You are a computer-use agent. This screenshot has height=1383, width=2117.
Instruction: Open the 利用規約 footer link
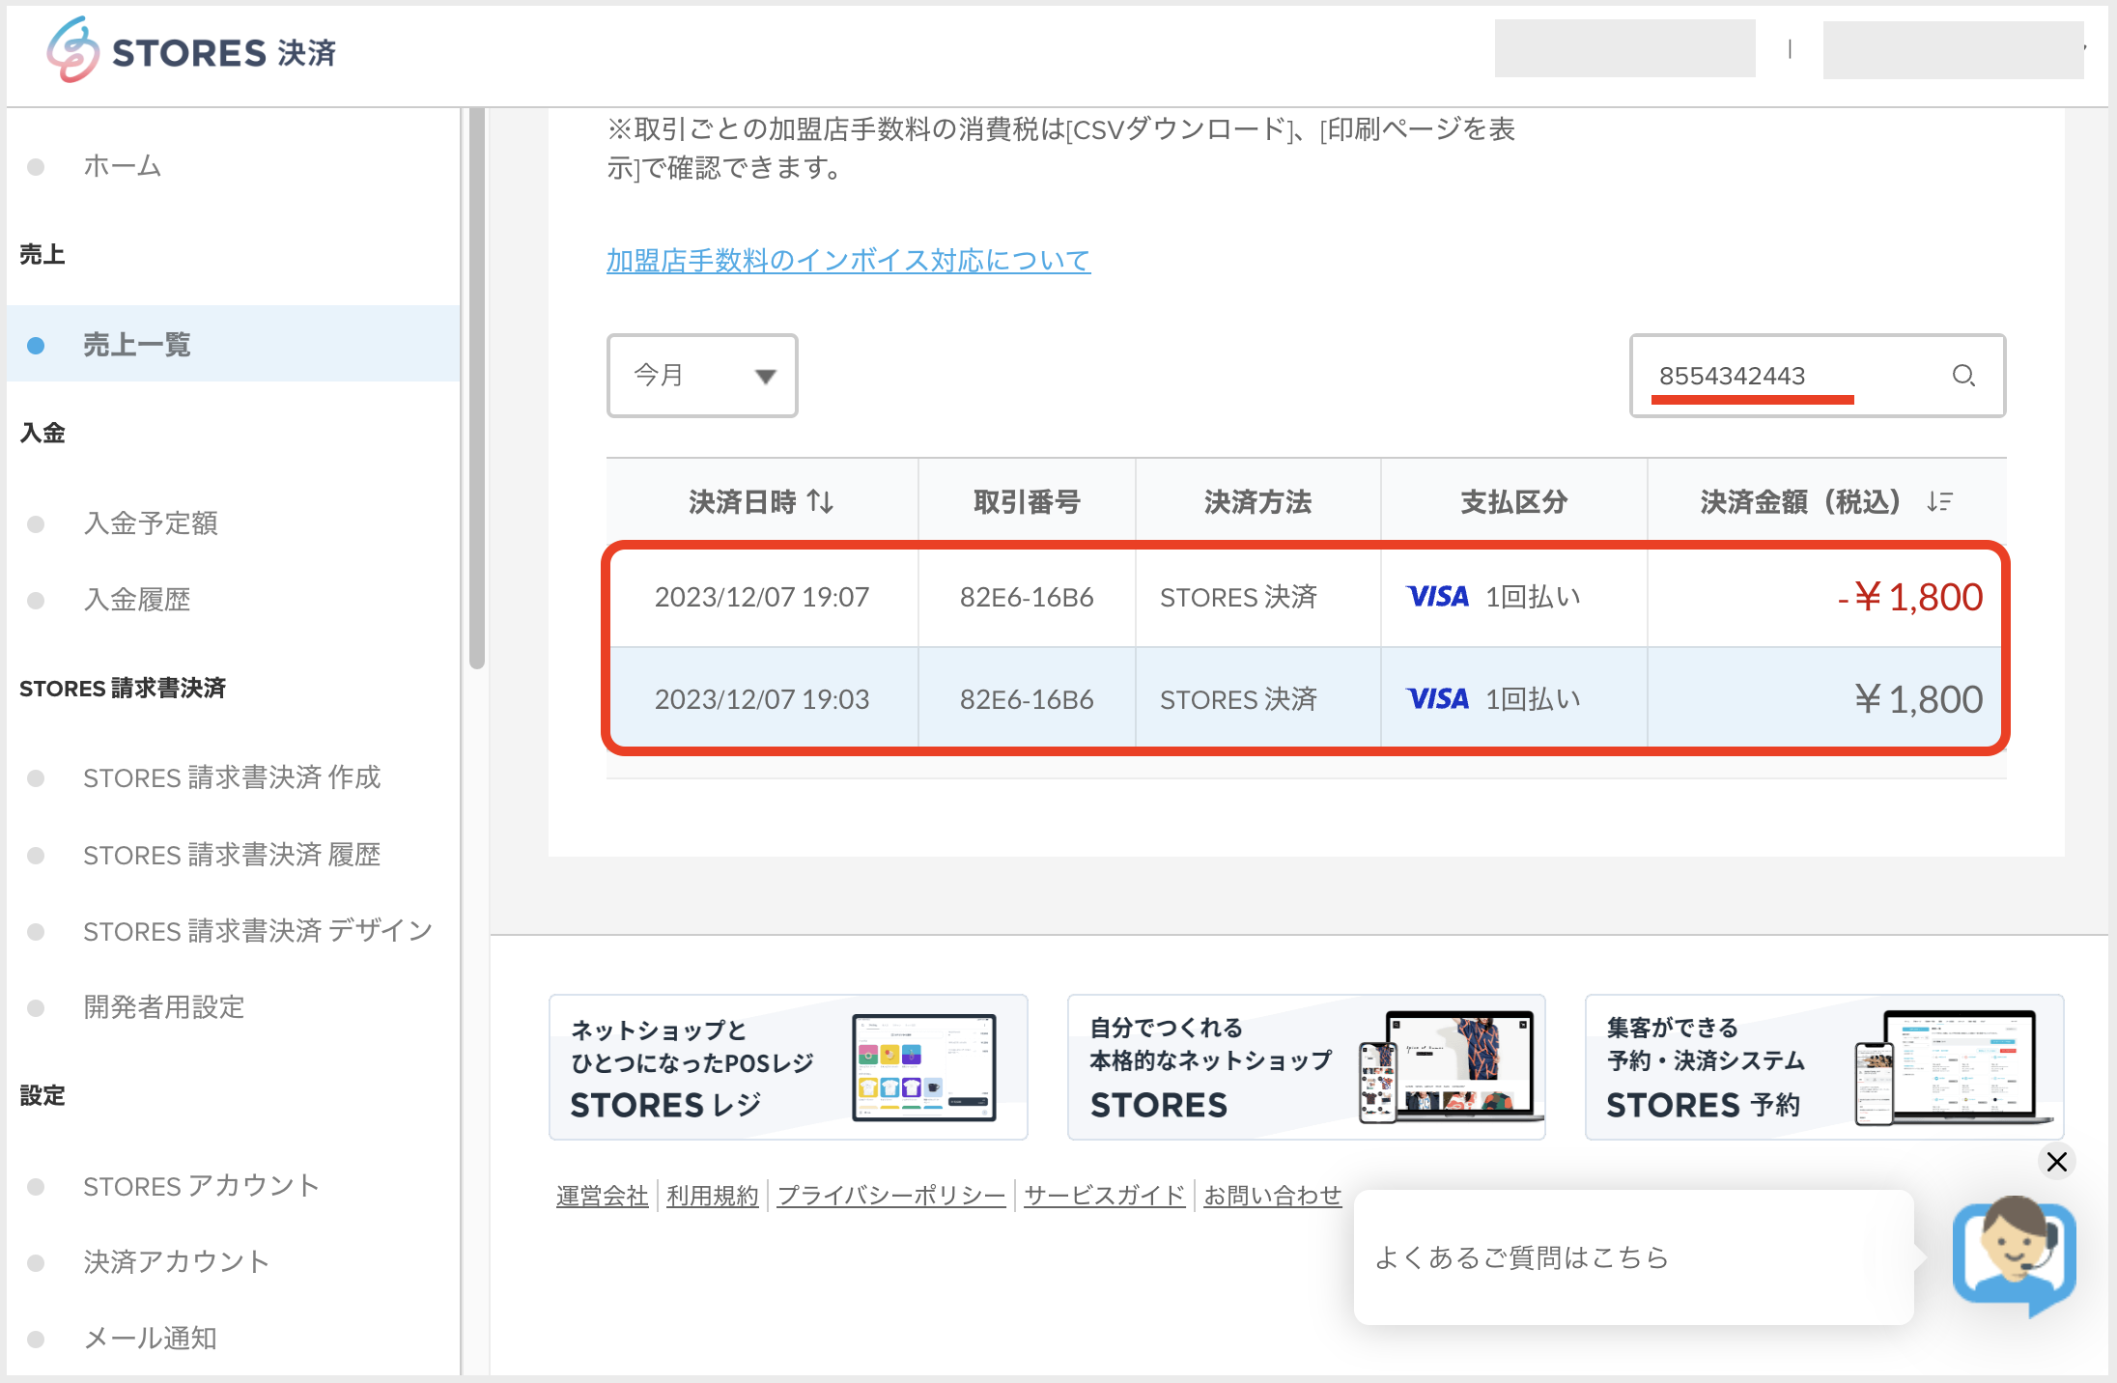713,1196
